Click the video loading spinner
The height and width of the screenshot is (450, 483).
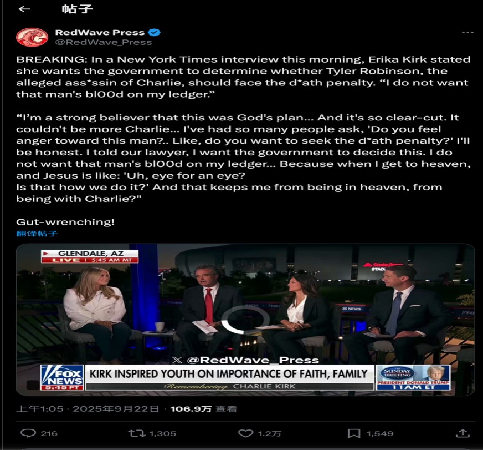[x=245, y=320]
